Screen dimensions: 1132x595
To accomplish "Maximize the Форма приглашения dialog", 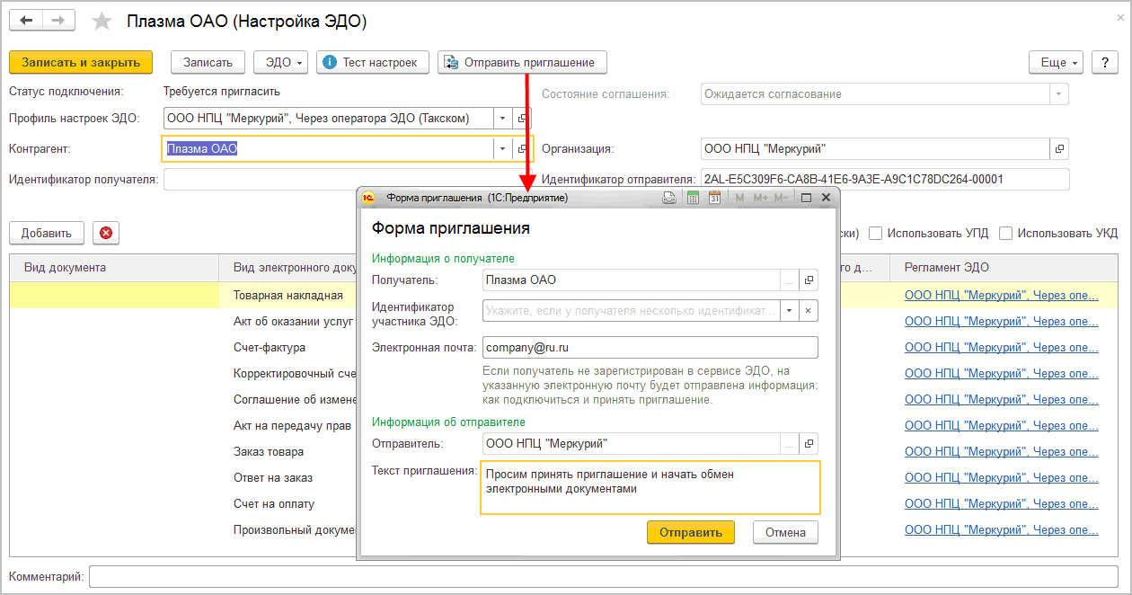I will pyautogui.click(x=806, y=198).
